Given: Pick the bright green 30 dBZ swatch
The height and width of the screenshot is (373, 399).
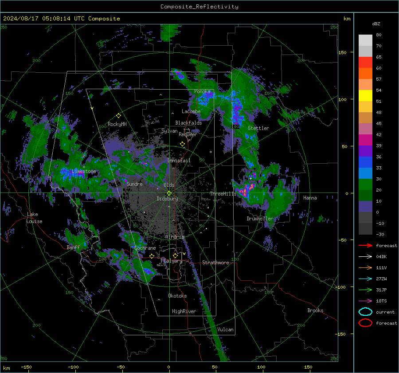Looking at the screenshot, I should click(x=365, y=184).
